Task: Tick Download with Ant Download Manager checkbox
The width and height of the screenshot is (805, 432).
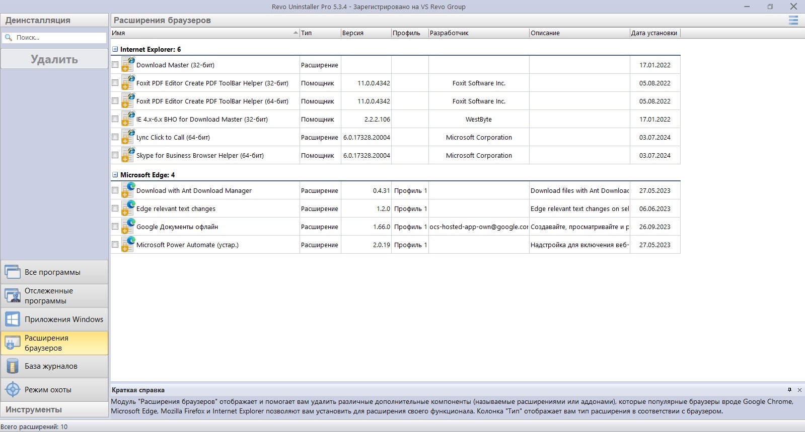Action: tap(115, 190)
